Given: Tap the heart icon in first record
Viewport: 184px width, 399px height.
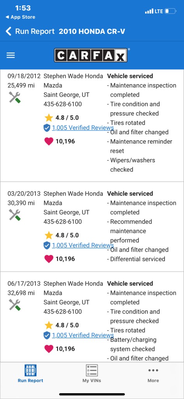Looking at the screenshot, I should pyautogui.click(x=49, y=141).
